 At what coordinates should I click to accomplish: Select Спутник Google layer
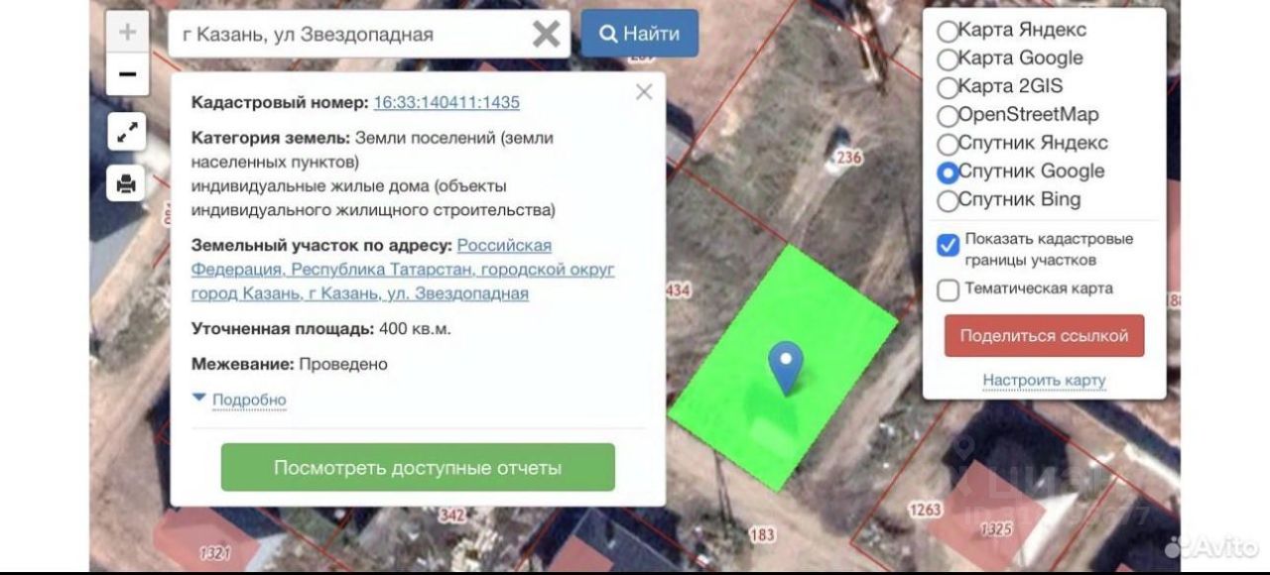click(948, 172)
